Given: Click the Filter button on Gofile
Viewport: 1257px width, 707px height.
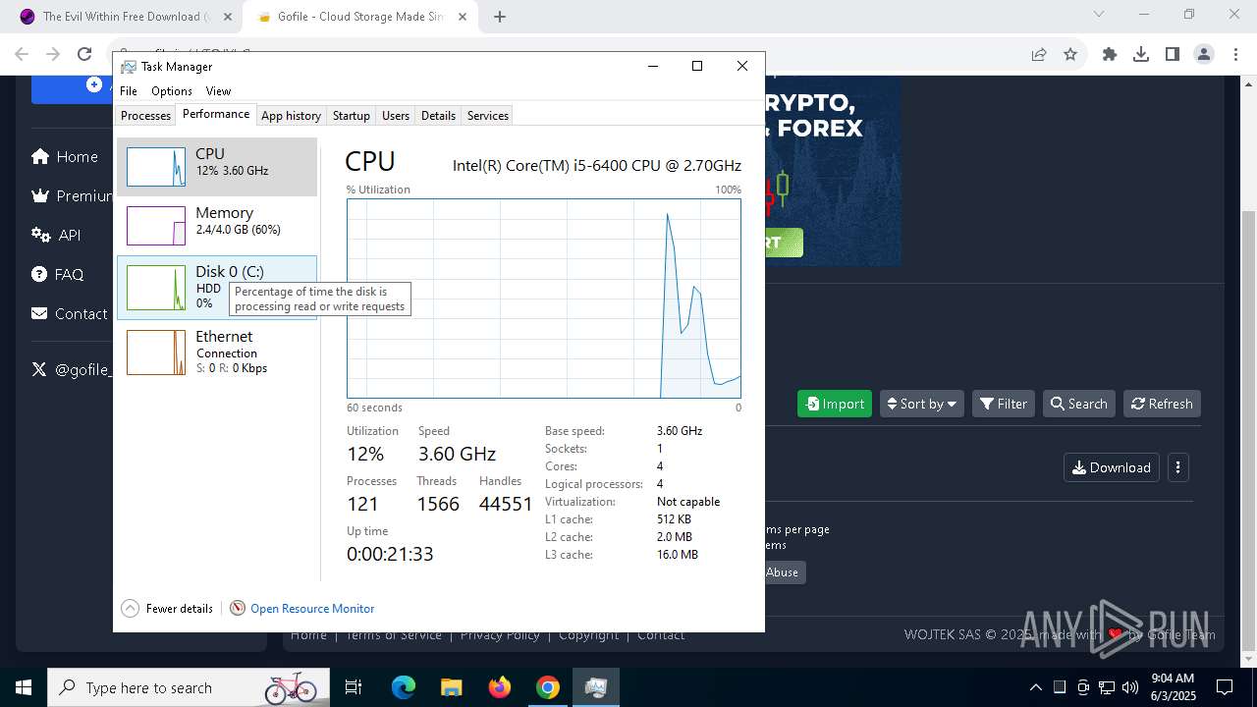Looking at the screenshot, I should 1004,404.
